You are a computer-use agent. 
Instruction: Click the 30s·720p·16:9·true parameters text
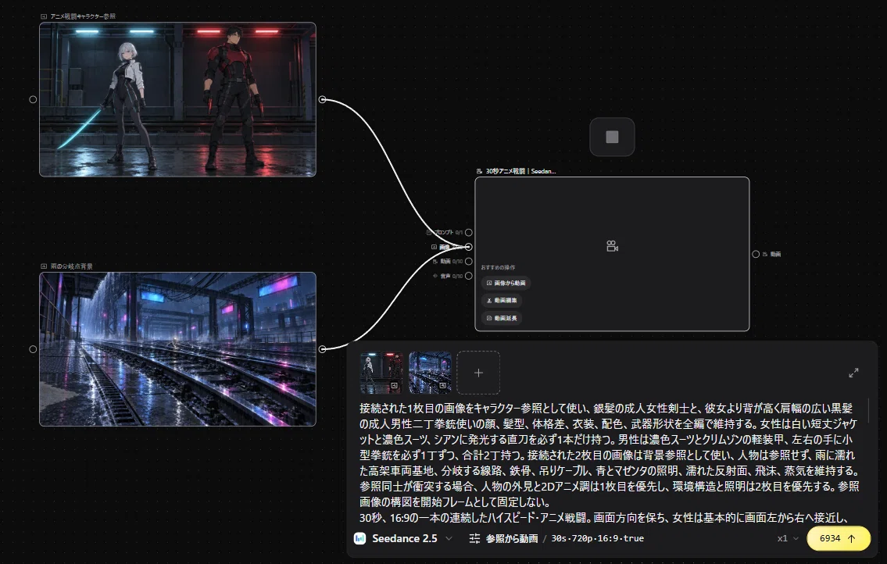click(597, 538)
